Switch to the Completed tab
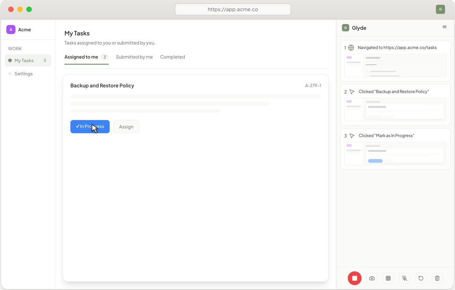This screenshot has width=455, height=290. pyautogui.click(x=173, y=57)
